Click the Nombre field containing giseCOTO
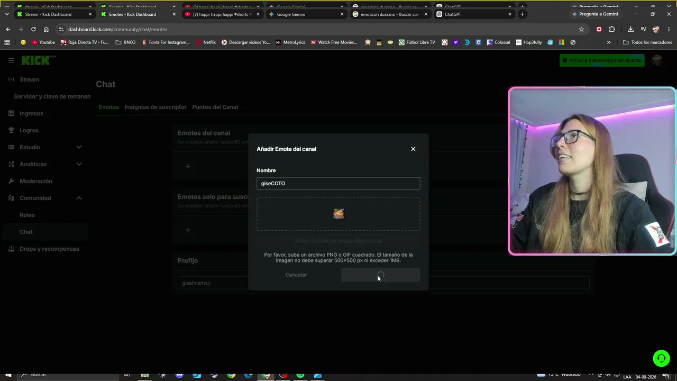The height and width of the screenshot is (381, 677). (338, 184)
